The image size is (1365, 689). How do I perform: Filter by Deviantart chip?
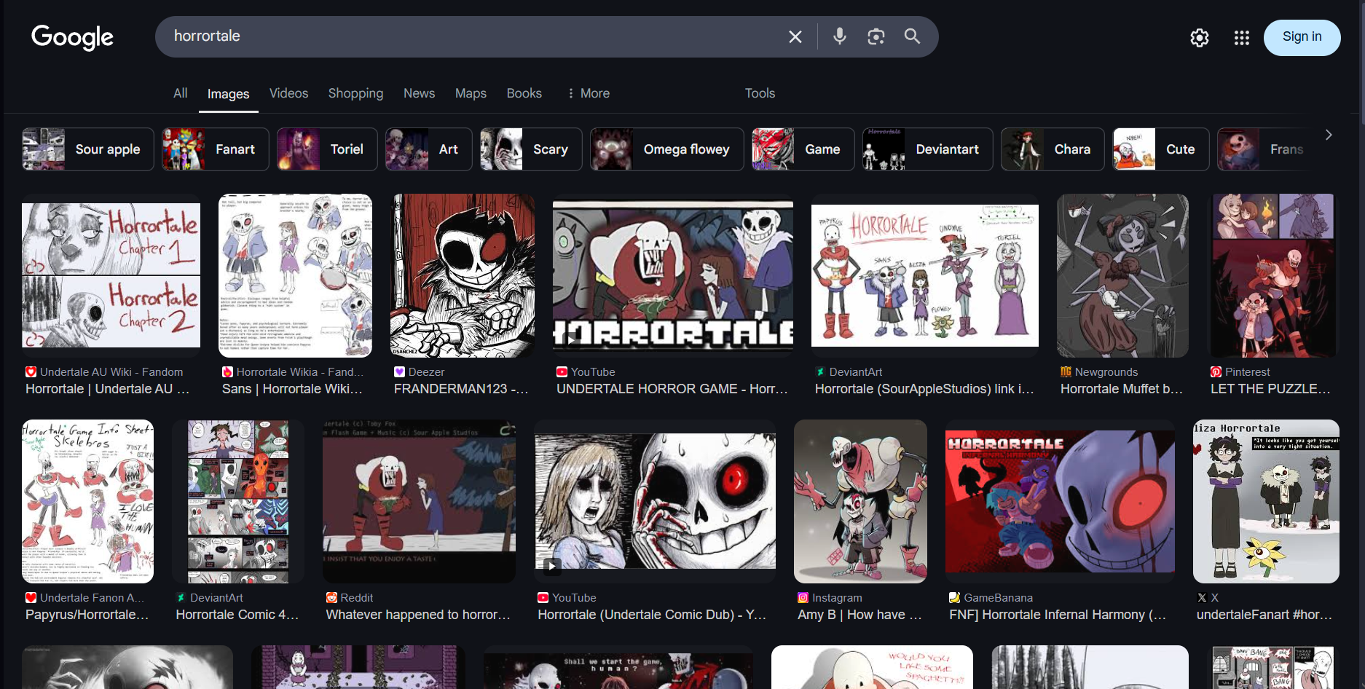click(928, 149)
